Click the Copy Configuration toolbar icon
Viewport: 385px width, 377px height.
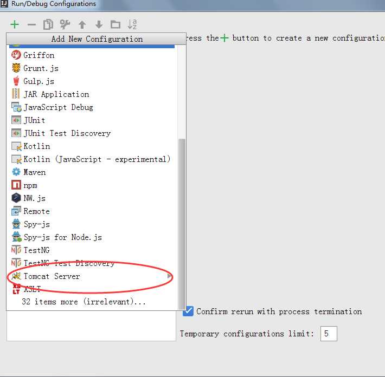(x=48, y=24)
